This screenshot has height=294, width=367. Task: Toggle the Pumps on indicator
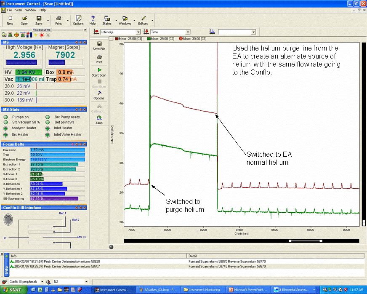[x=5, y=117]
